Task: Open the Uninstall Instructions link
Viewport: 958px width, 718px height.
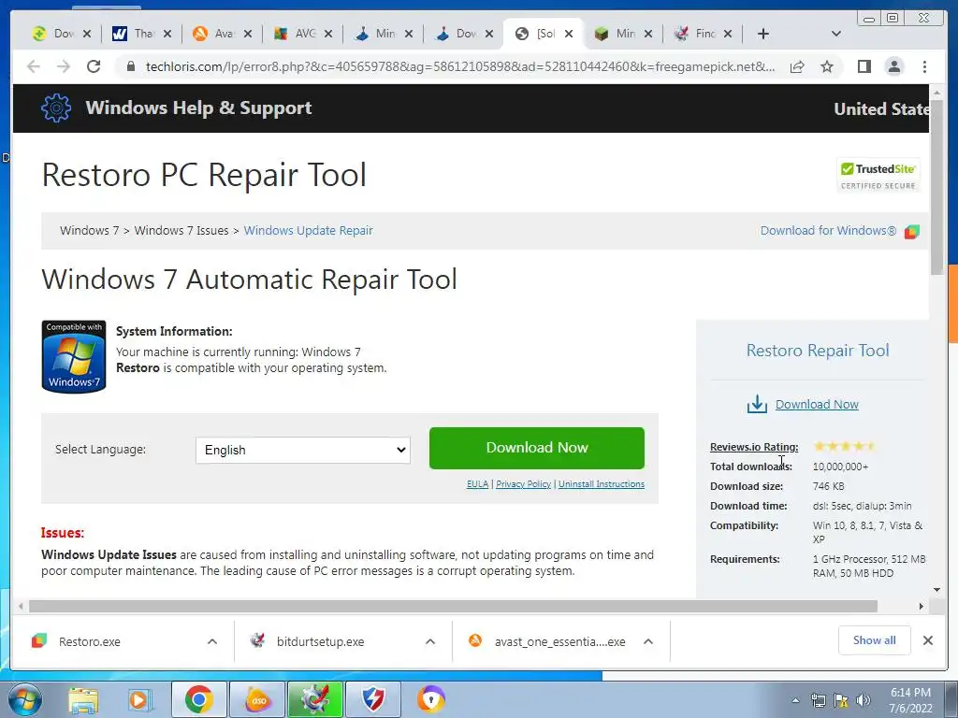Action: coord(602,484)
